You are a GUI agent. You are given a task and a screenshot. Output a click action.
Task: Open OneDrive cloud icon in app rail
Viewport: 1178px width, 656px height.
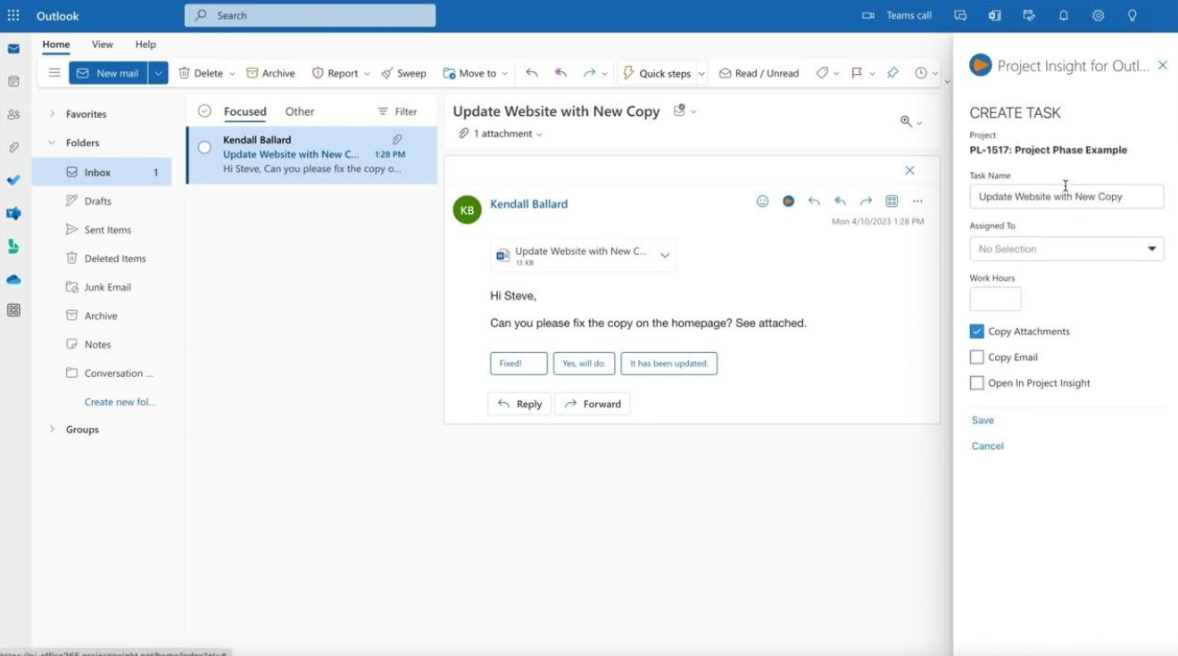pyautogui.click(x=13, y=279)
